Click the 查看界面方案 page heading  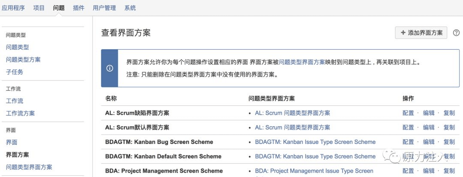(x=126, y=33)
